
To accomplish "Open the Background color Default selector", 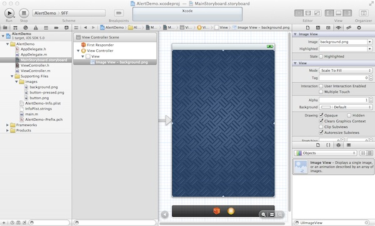I will (346, 107).
